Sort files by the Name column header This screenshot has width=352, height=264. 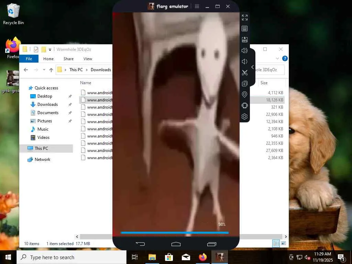pos(86,82)
